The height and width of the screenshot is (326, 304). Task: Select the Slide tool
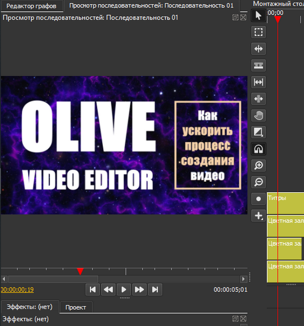(x=258, y=99)
